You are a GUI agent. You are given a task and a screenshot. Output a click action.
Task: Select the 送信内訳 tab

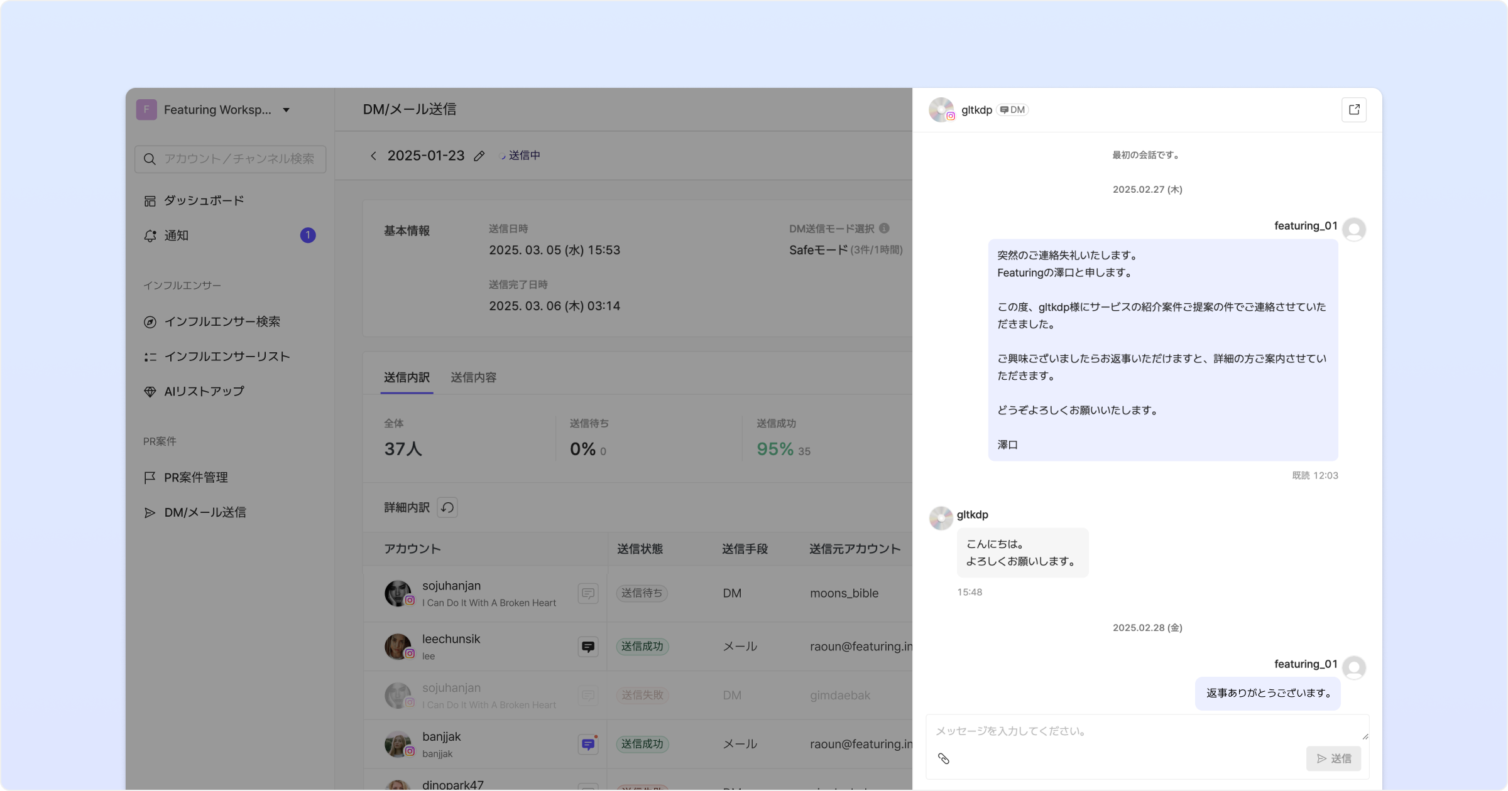click(407, 377)
